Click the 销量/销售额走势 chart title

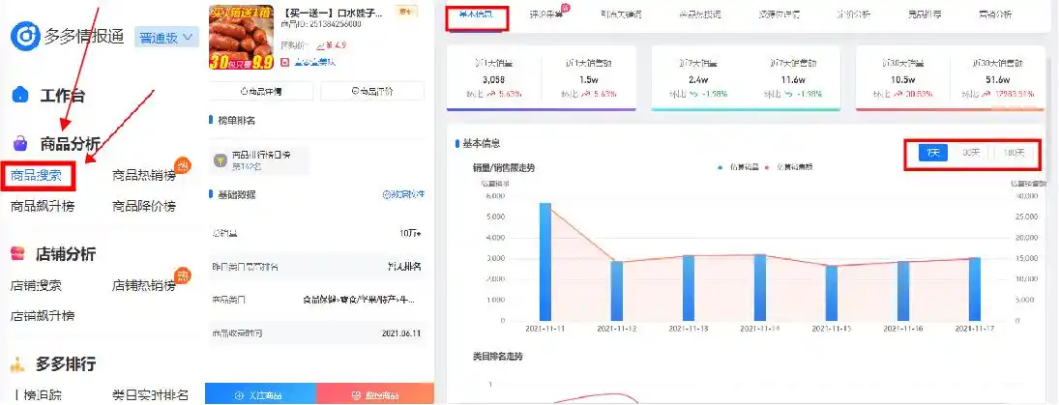[503, 167]
